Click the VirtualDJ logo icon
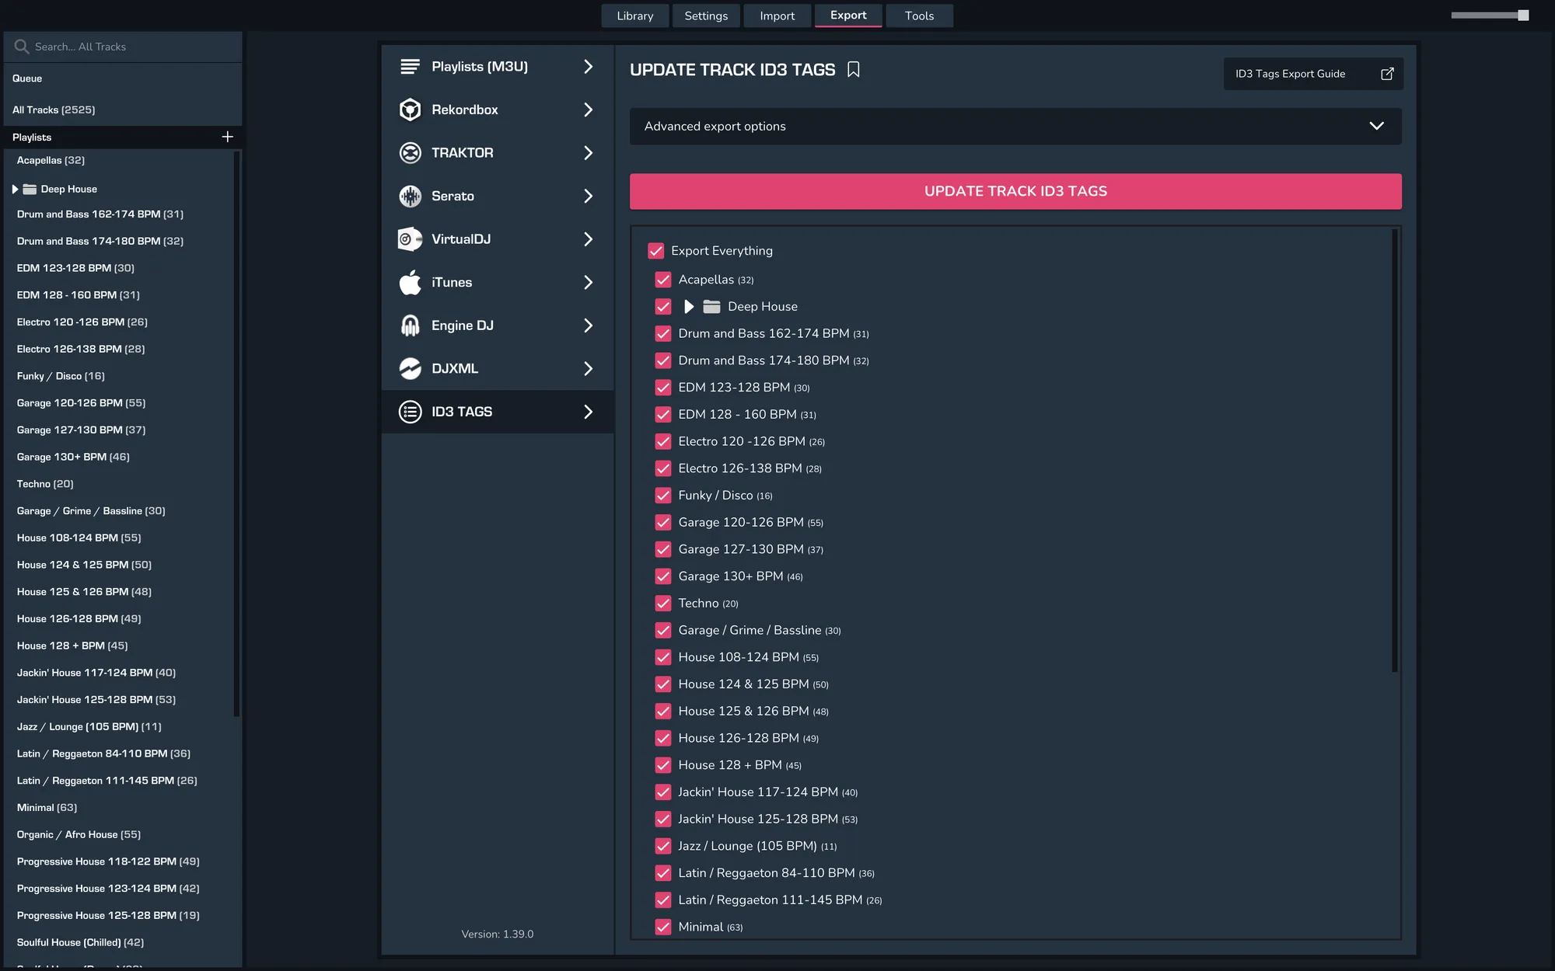Screen dimensions: 1555x971 click(x=410, y=239)
